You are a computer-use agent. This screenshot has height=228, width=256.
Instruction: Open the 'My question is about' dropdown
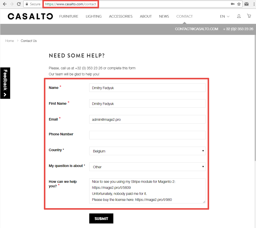point(147,167)
